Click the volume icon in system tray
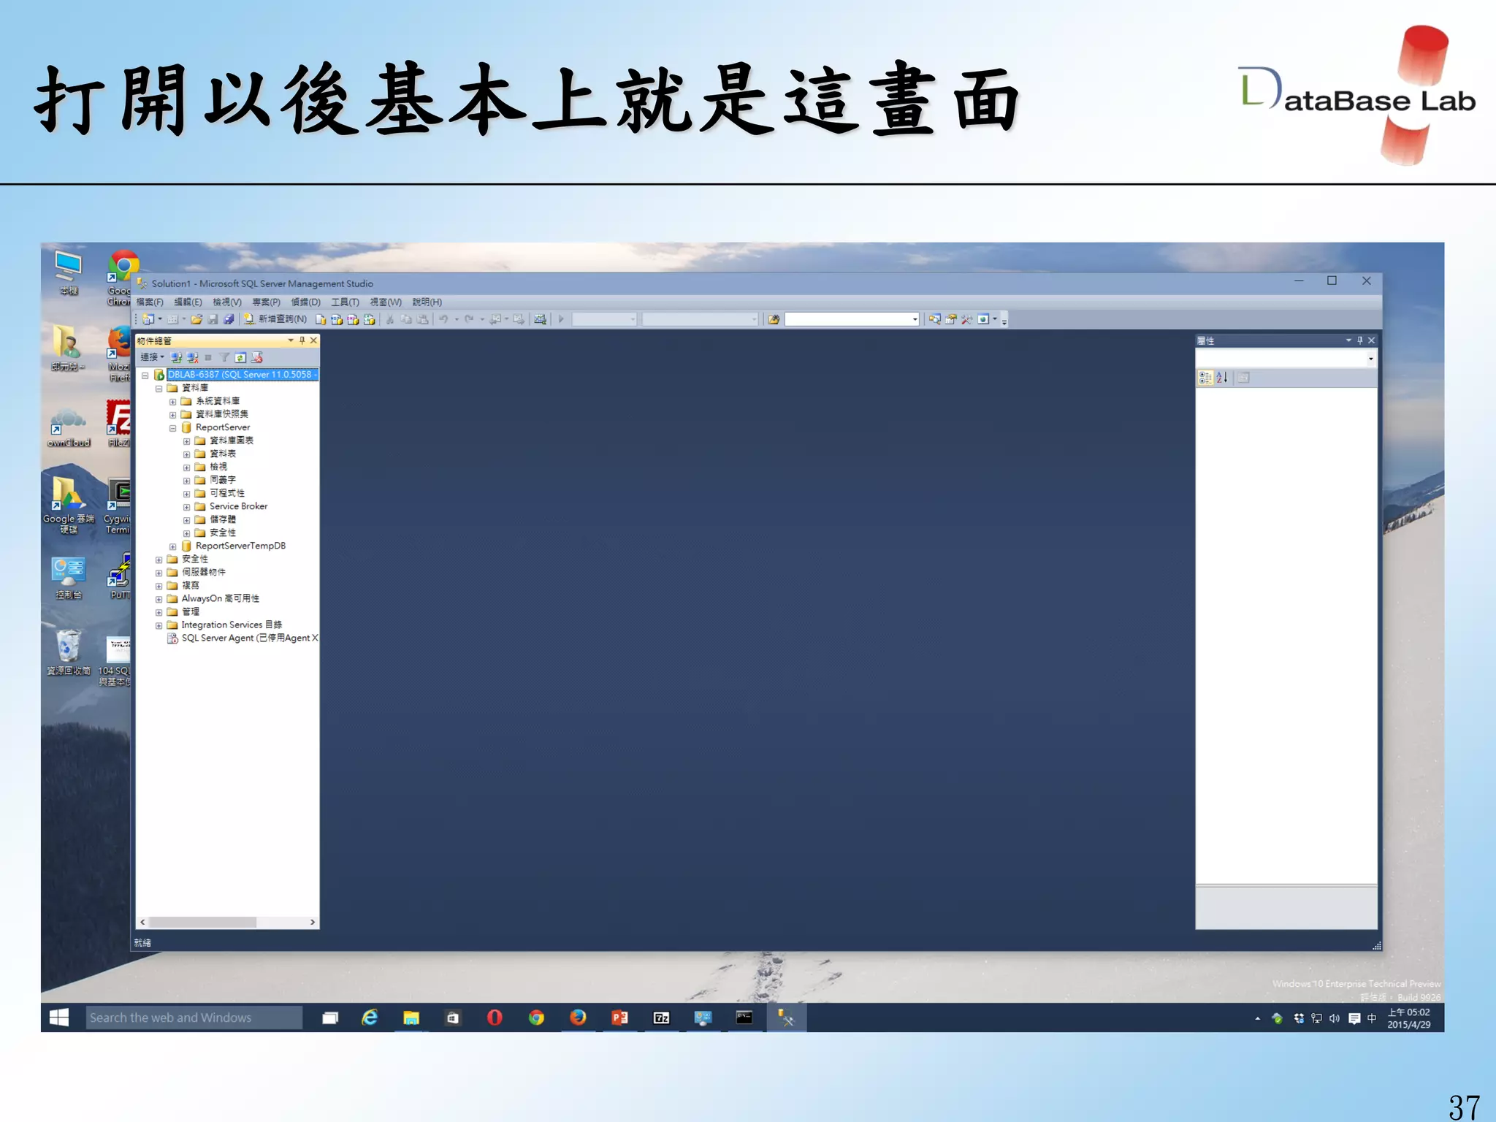 click(1335, 1018)
